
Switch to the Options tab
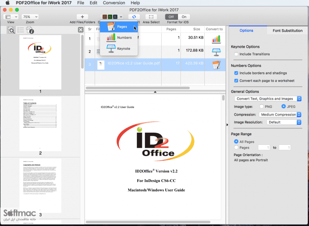click(x=246, y=31)
